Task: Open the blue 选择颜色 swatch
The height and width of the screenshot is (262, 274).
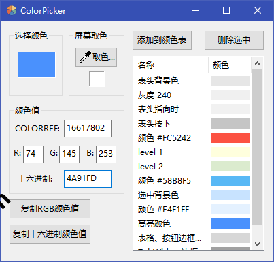Action: [36, 65]
